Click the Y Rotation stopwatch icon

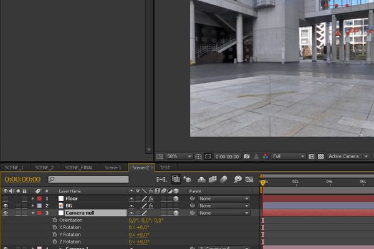55,234
